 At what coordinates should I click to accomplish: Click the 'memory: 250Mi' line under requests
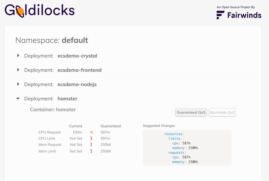point(185,162)
